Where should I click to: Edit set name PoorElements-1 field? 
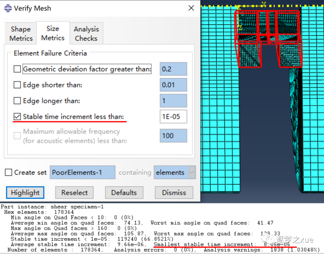83,172
